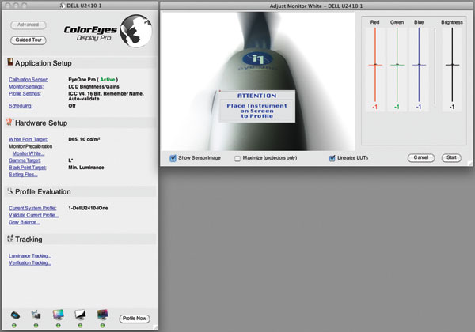Click the colorful monitor icon in bottom toolbar
475x332 pixels.
point(58,315)
